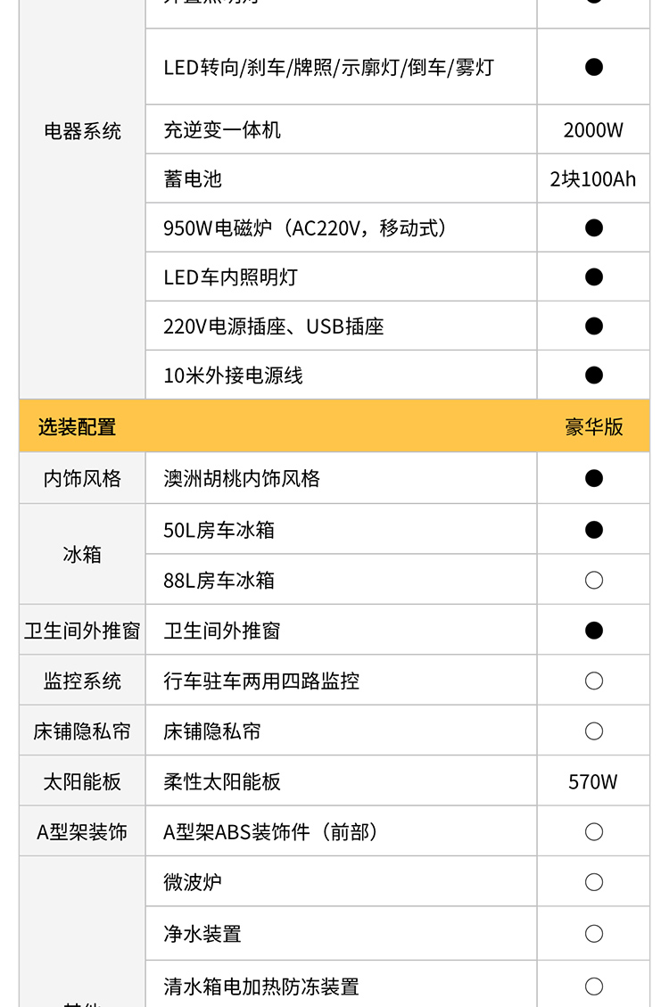This screenshot has width=669, height=1007.
Task: Select the empty circle for 行车驻车两用四路监控
Action: pyautogui.click(x=594, y=681)
